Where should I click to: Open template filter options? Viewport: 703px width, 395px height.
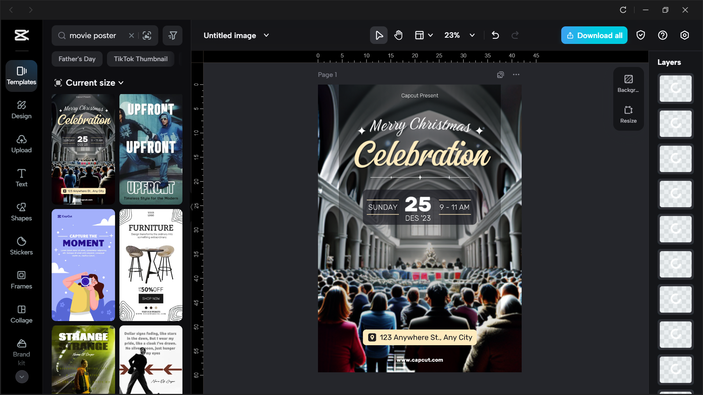[x=172, y=35]
